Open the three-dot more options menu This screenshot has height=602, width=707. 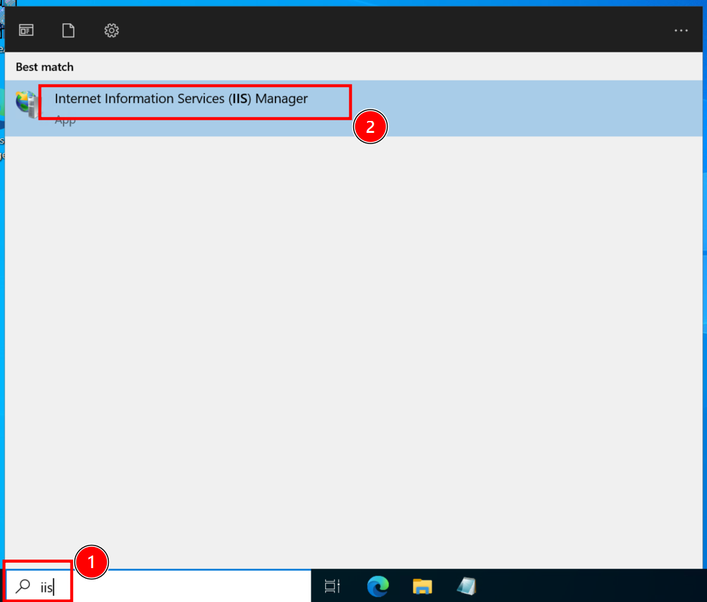tap(681, 31)
